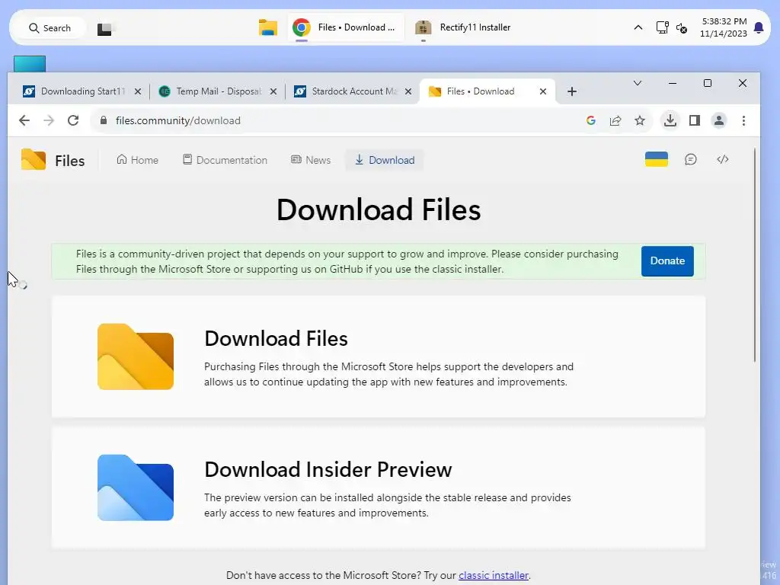Click the Google icon in address bar

point(591,120)
